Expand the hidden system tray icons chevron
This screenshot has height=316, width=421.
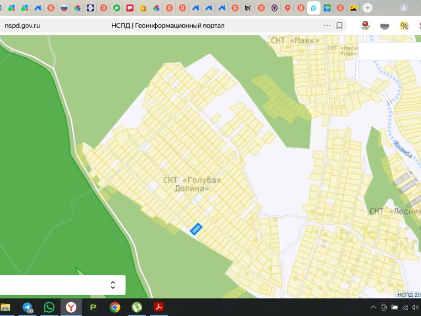pos(373,307)
